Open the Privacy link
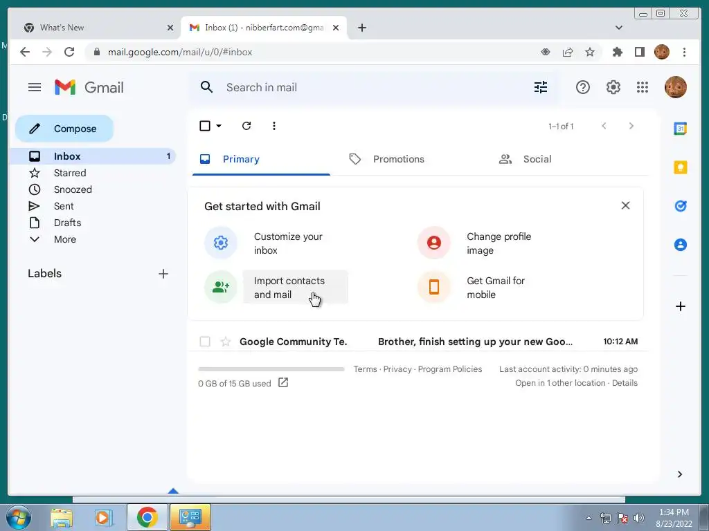Screen dimensions: 709x531 [x=397, y=369]
